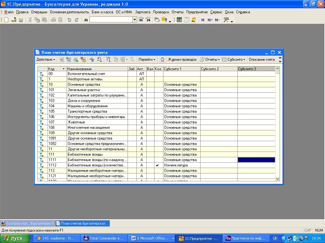The image size is (325, 243).
Task: Click the Субконто 1 column header
Action: point(182,69)
